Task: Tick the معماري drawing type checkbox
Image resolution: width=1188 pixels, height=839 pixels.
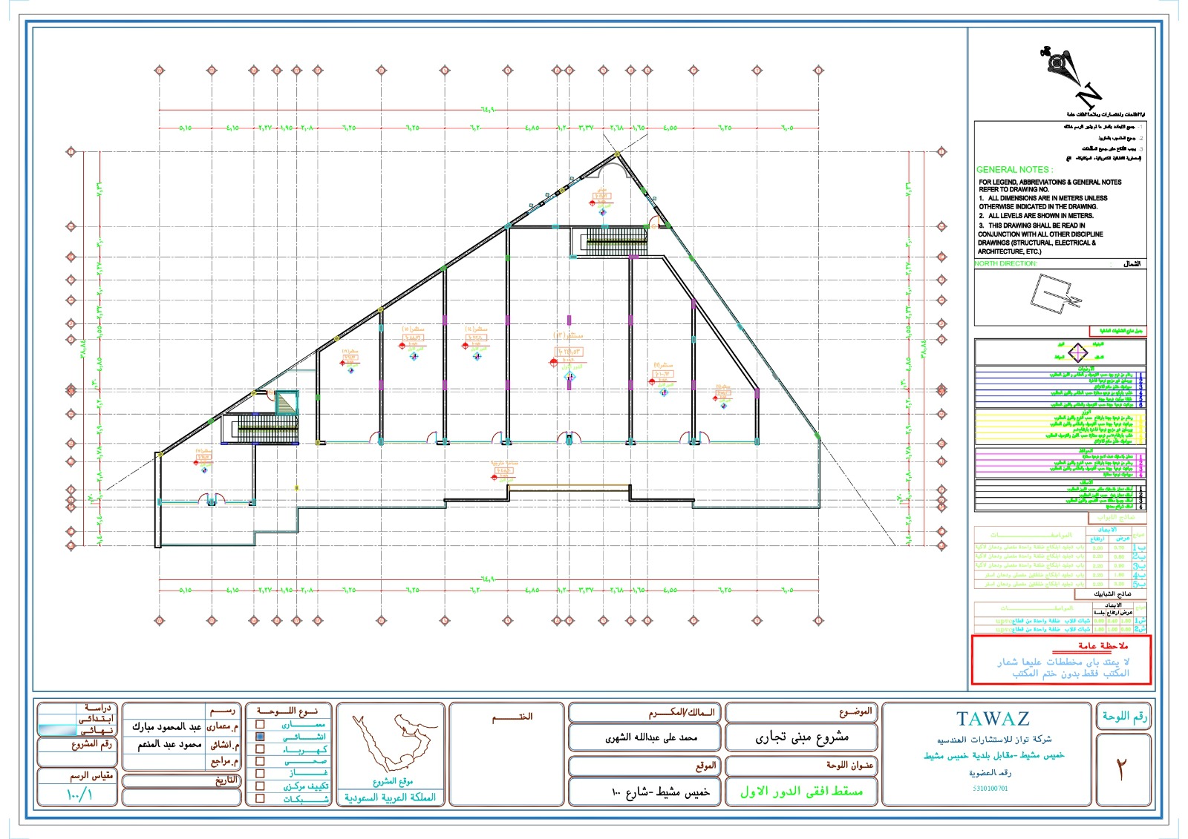Action: click(x=260, y=725)
